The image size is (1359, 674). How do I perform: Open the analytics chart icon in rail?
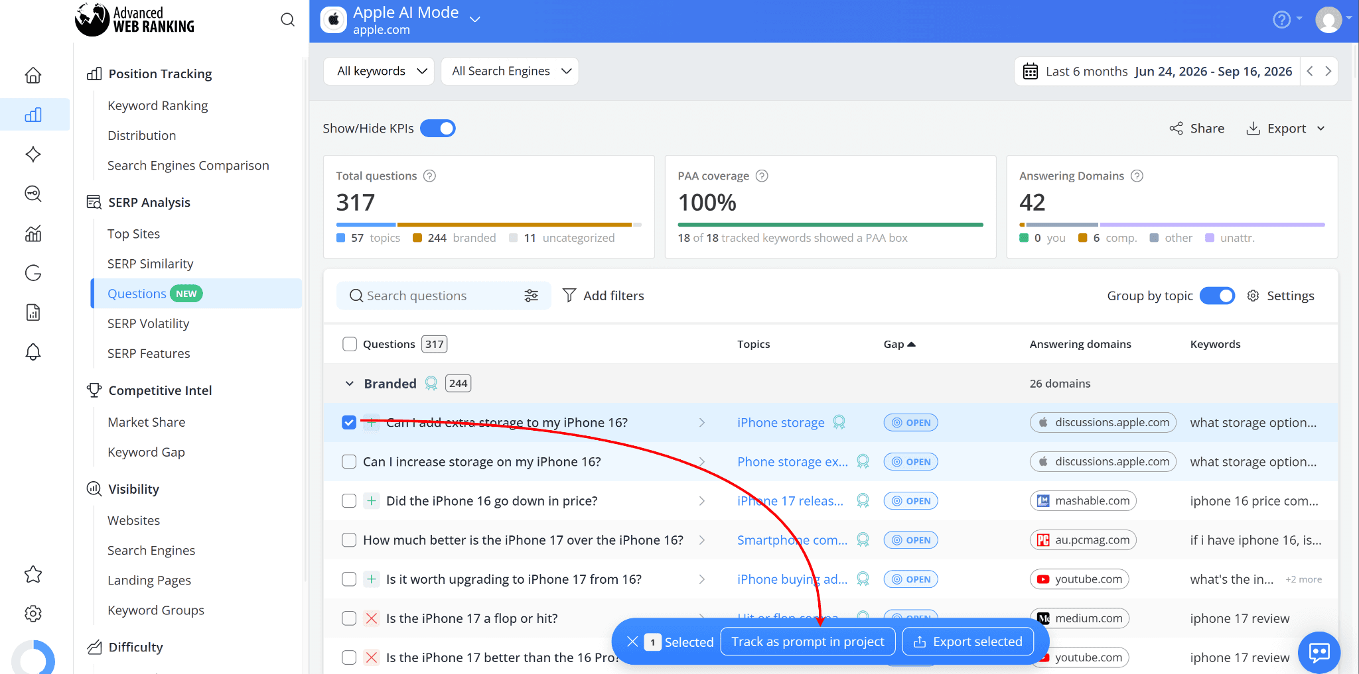coord(33,233)
